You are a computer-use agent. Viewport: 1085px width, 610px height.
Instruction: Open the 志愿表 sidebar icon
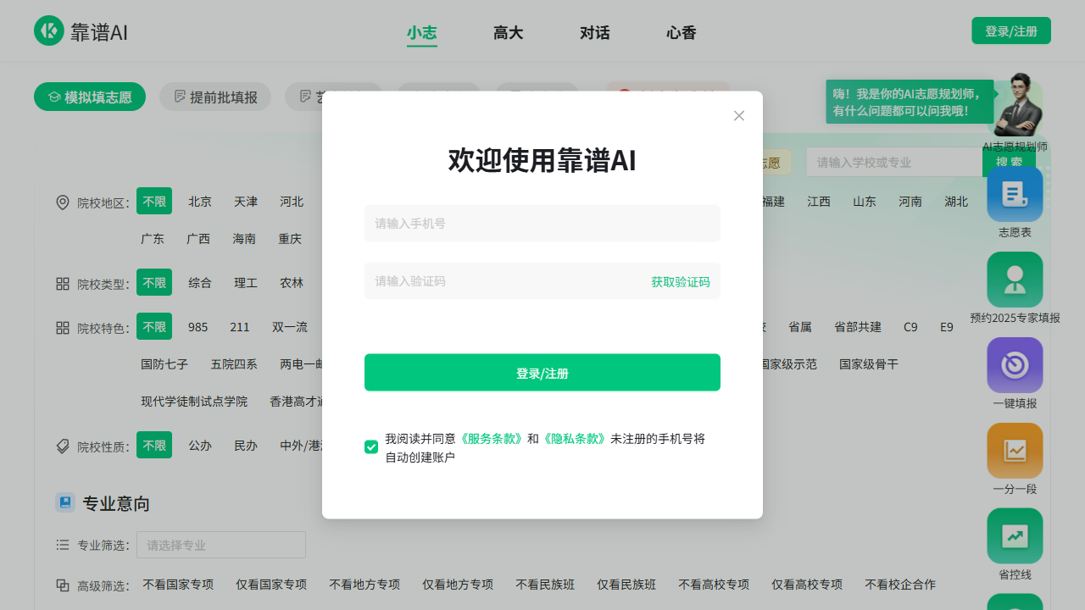(1015, 194)
